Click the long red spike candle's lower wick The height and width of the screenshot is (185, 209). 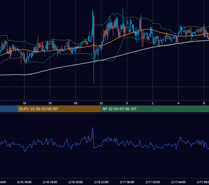pos(94,72)
